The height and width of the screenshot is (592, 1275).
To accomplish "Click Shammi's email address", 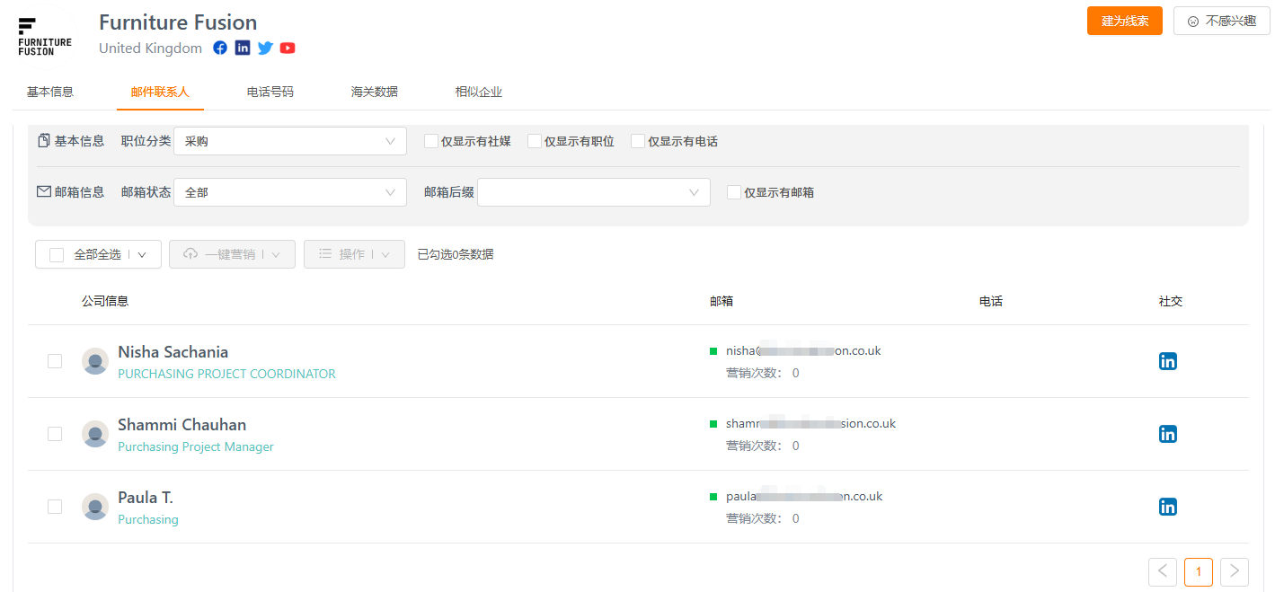I will point(810,424).
